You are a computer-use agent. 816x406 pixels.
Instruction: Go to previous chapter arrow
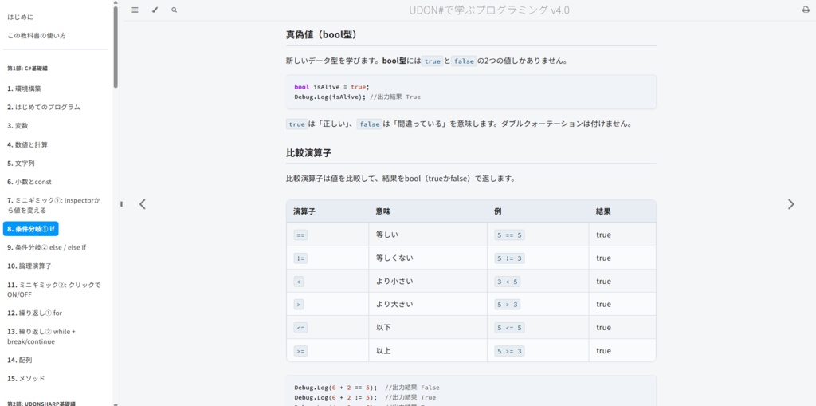pyautogui.click(x=143, y=204)
